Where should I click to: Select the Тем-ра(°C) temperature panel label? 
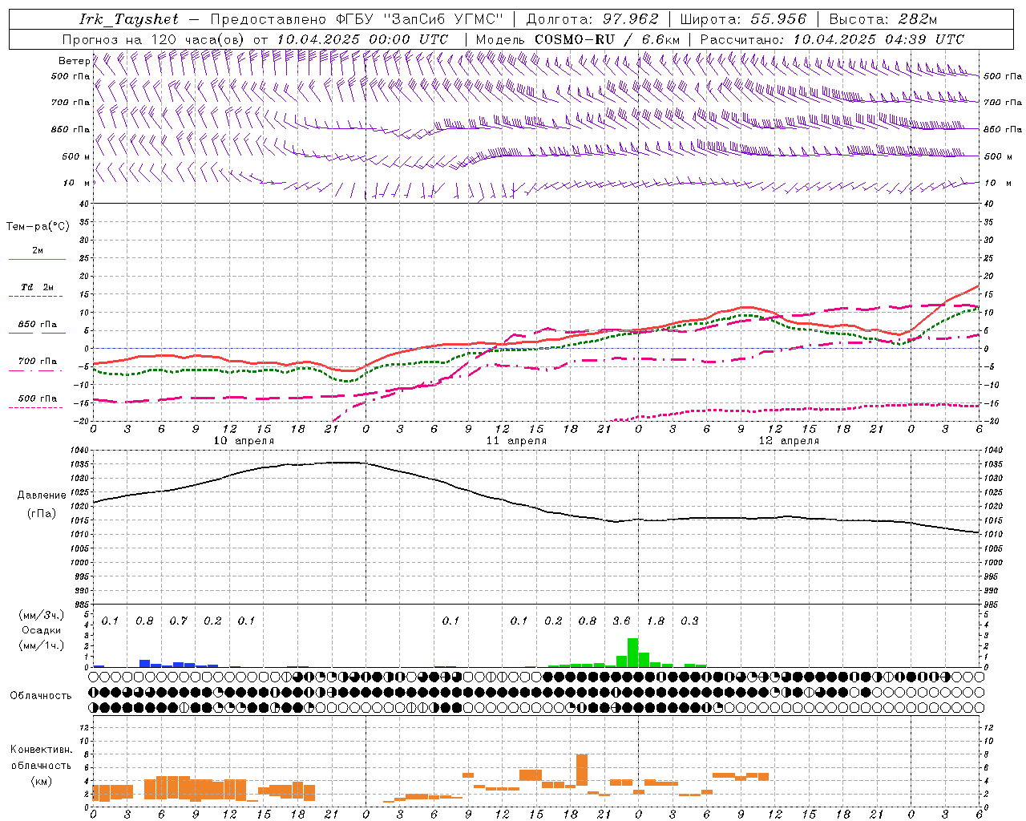38,226
